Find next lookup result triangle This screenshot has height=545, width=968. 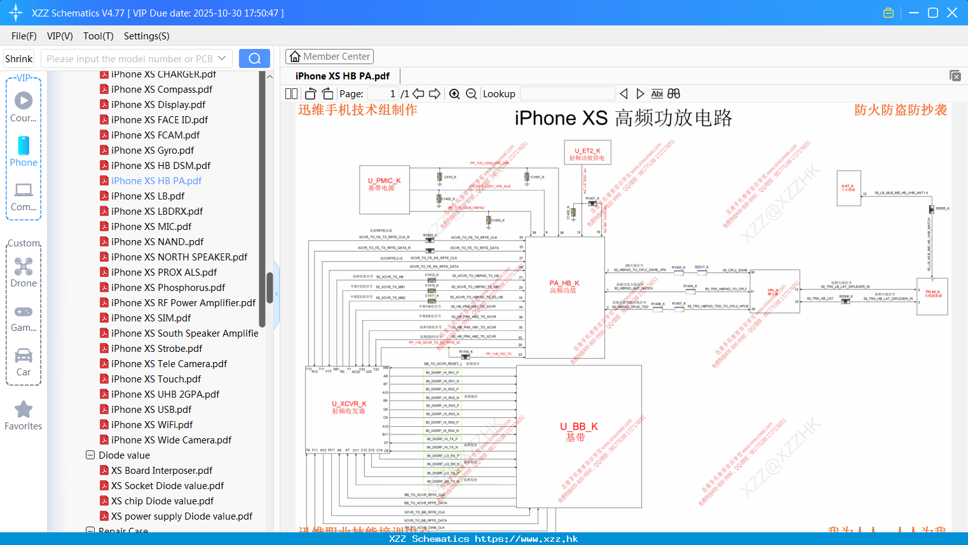640,93
